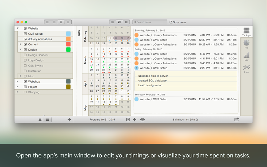Click the note line 'uploaded files to server'
This screenshot has height=167, width=267.
pos(153,76)
